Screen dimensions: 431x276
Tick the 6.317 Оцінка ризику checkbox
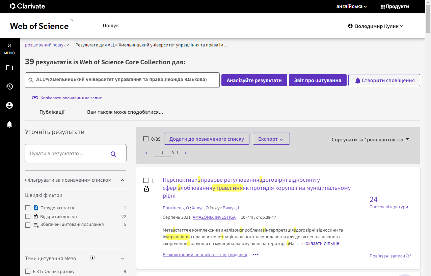(28, 271)
